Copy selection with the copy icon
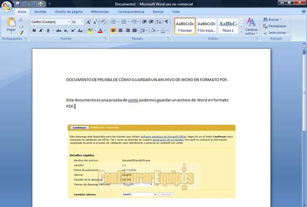The height and width of the screenshot is (207, 307). pos(21,26)
